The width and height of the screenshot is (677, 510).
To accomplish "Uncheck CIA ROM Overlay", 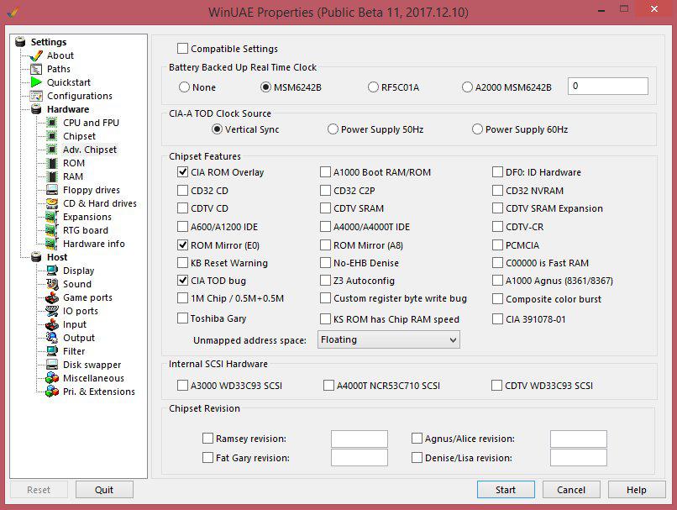I will (x=182, y=172).
